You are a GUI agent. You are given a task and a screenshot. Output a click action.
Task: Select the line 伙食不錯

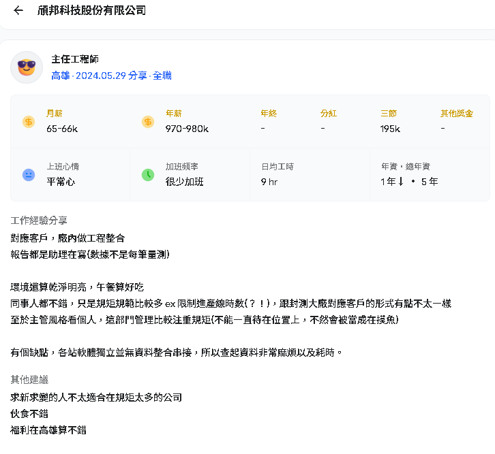(x=29, y=414)
